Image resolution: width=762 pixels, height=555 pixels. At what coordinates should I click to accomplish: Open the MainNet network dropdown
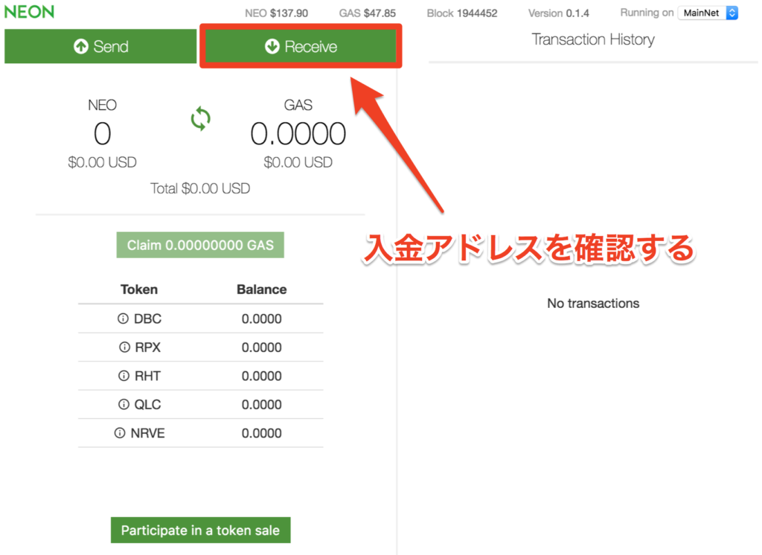708,13
